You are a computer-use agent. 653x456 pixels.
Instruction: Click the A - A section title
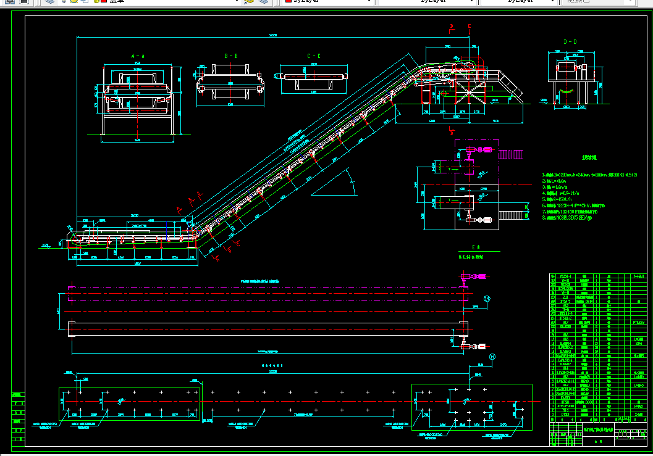(x=138, y=56)
